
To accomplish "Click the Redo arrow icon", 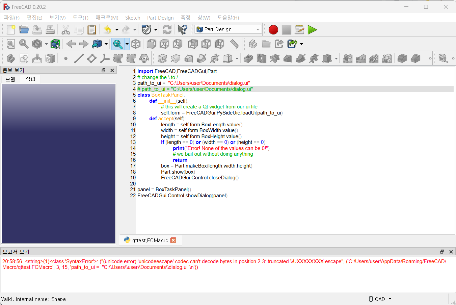I will pos(126,30).
